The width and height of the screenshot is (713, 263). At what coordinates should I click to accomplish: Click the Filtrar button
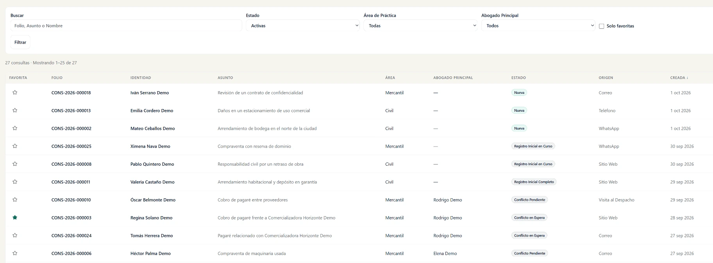click(20, 42)
